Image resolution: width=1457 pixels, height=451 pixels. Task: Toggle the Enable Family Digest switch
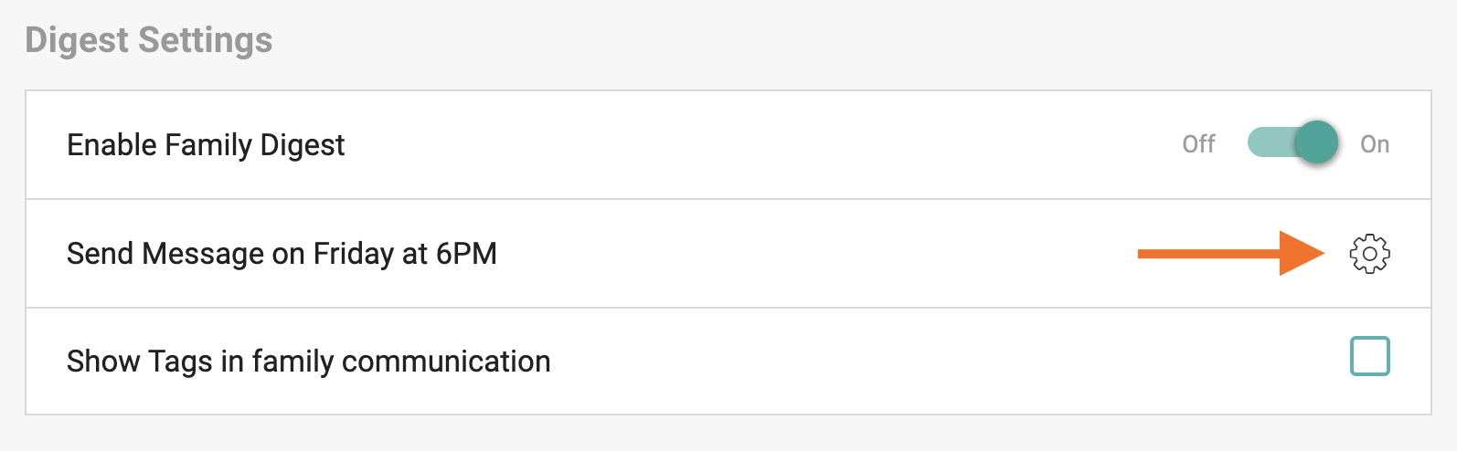click(x=1293, y=143)
